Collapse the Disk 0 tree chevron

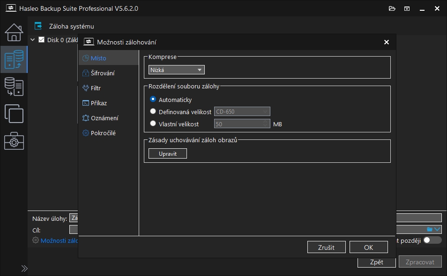point(33,40)
